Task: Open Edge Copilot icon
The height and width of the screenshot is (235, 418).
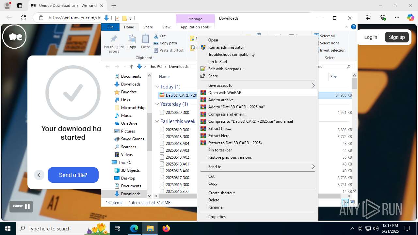Action: tap(410, 18)
